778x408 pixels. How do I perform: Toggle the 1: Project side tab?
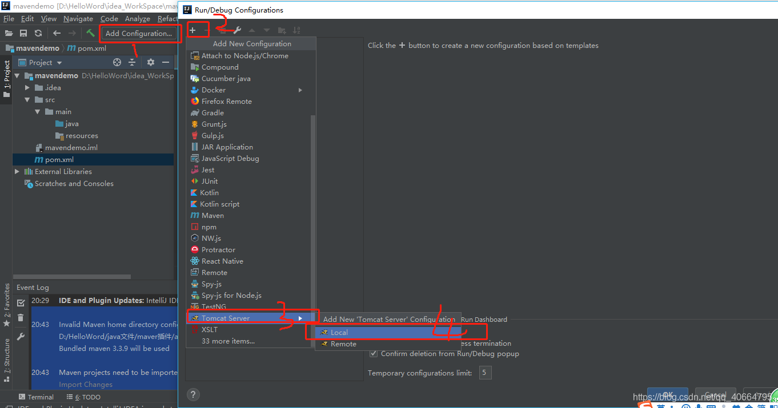(x=7, y=79)
